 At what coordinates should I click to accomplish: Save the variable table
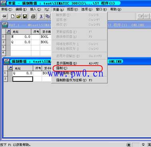[25, 16]
